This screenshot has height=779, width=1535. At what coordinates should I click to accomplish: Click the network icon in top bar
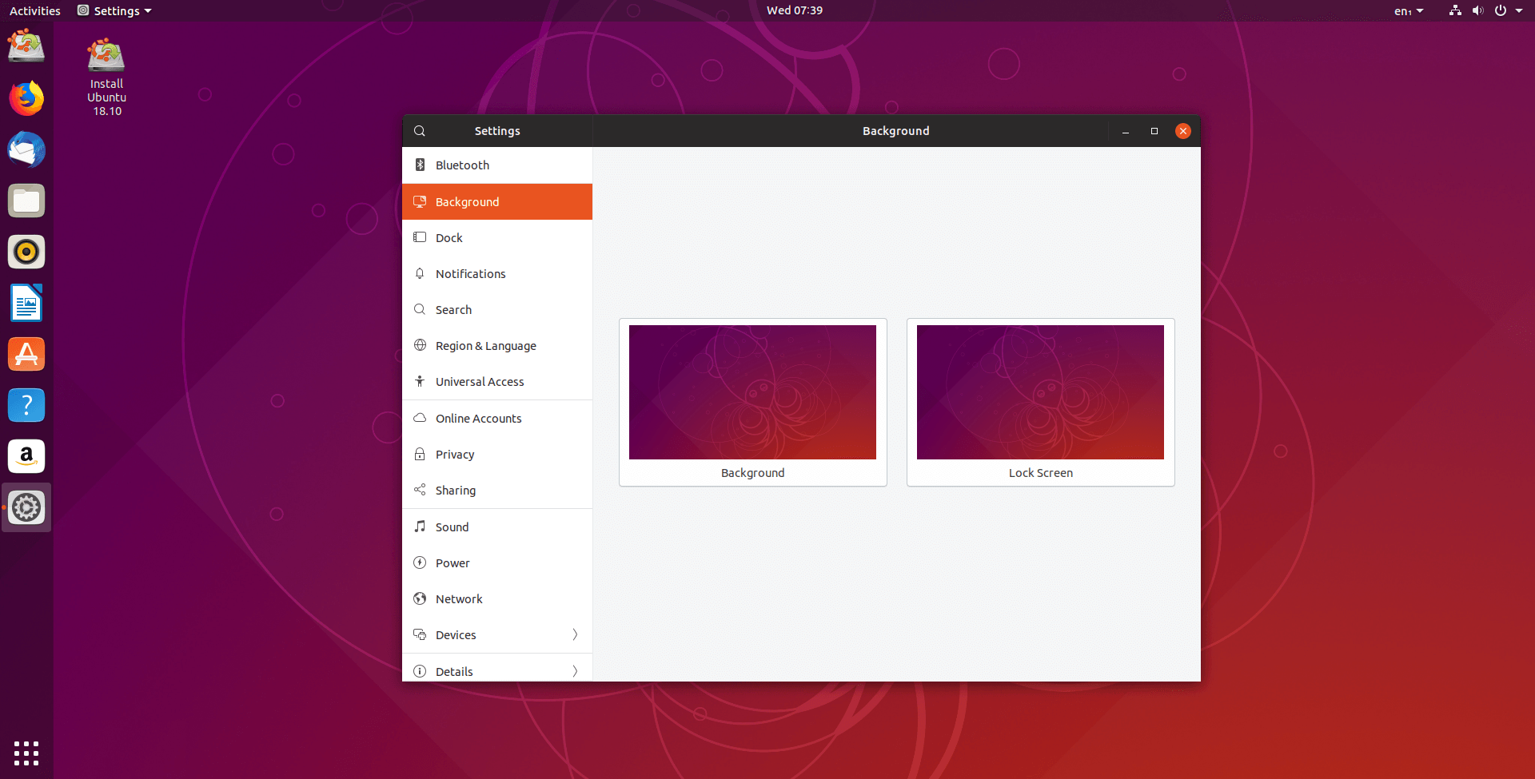(x=1455, y=10)
